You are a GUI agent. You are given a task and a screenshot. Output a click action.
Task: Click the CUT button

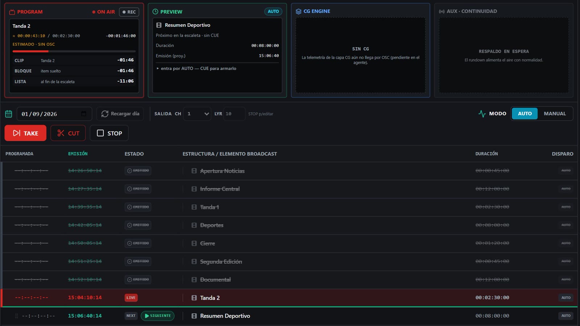coord(68,133)
